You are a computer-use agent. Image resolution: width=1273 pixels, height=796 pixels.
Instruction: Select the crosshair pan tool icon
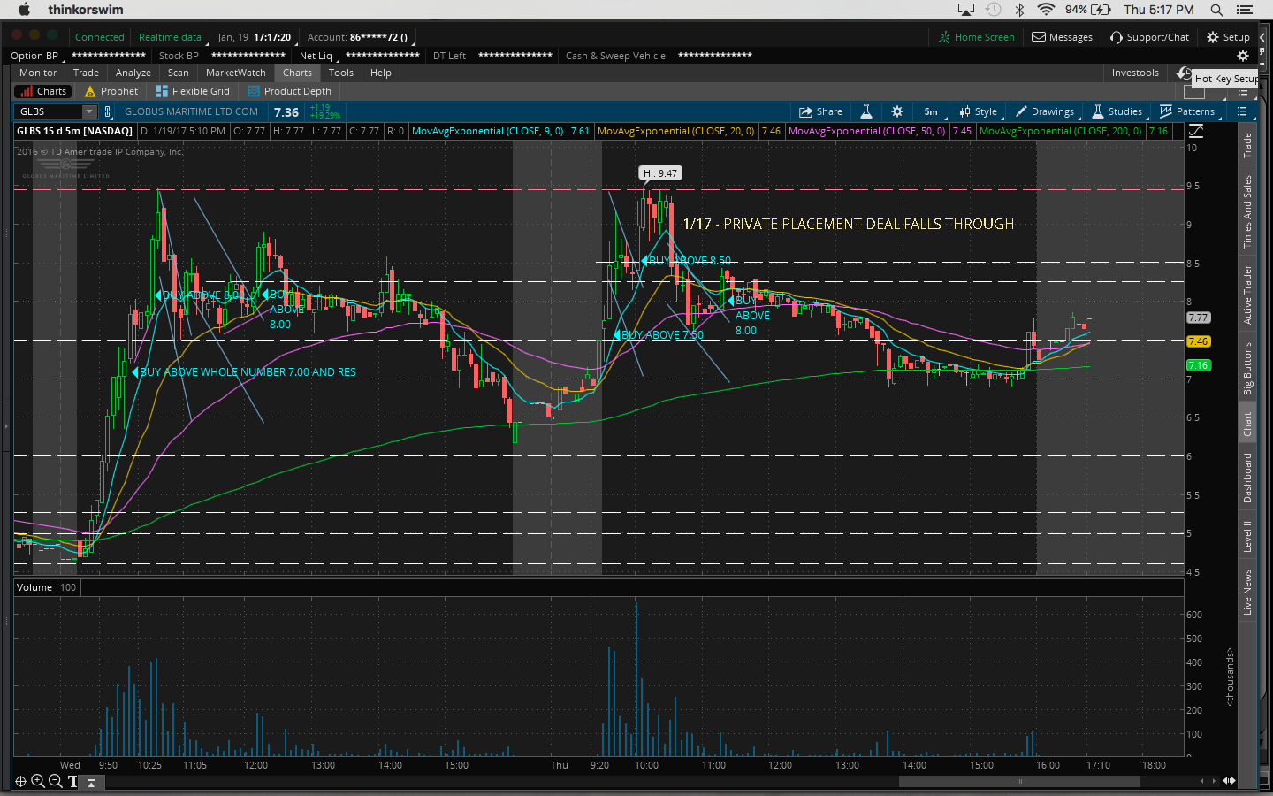21,781
